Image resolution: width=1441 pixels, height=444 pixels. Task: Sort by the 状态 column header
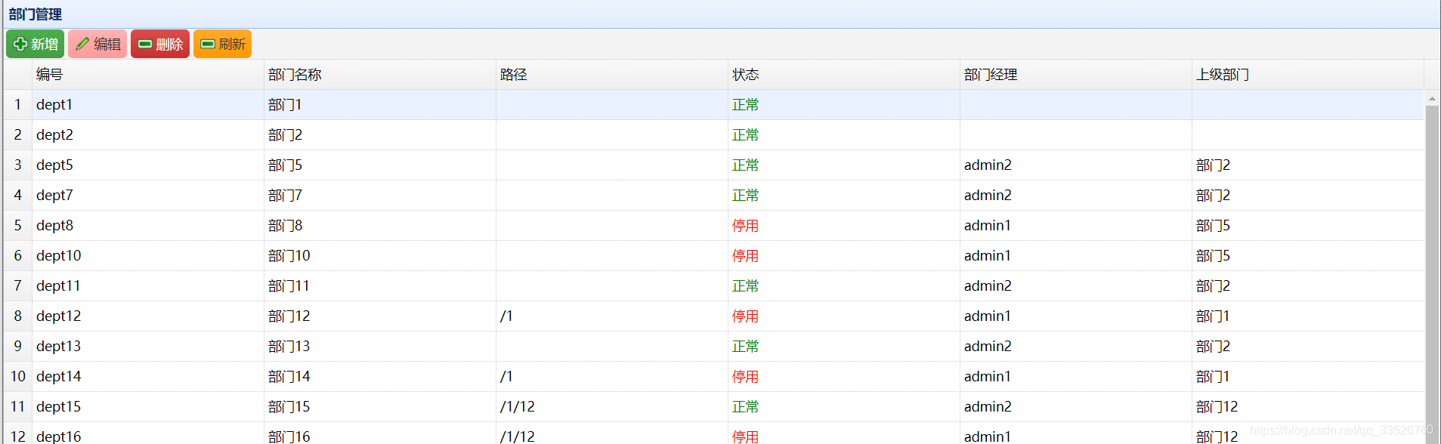(844, 74)
